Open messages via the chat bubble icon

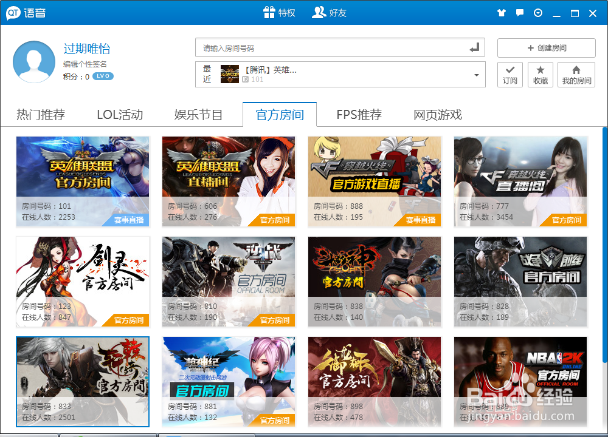(519, 12)
